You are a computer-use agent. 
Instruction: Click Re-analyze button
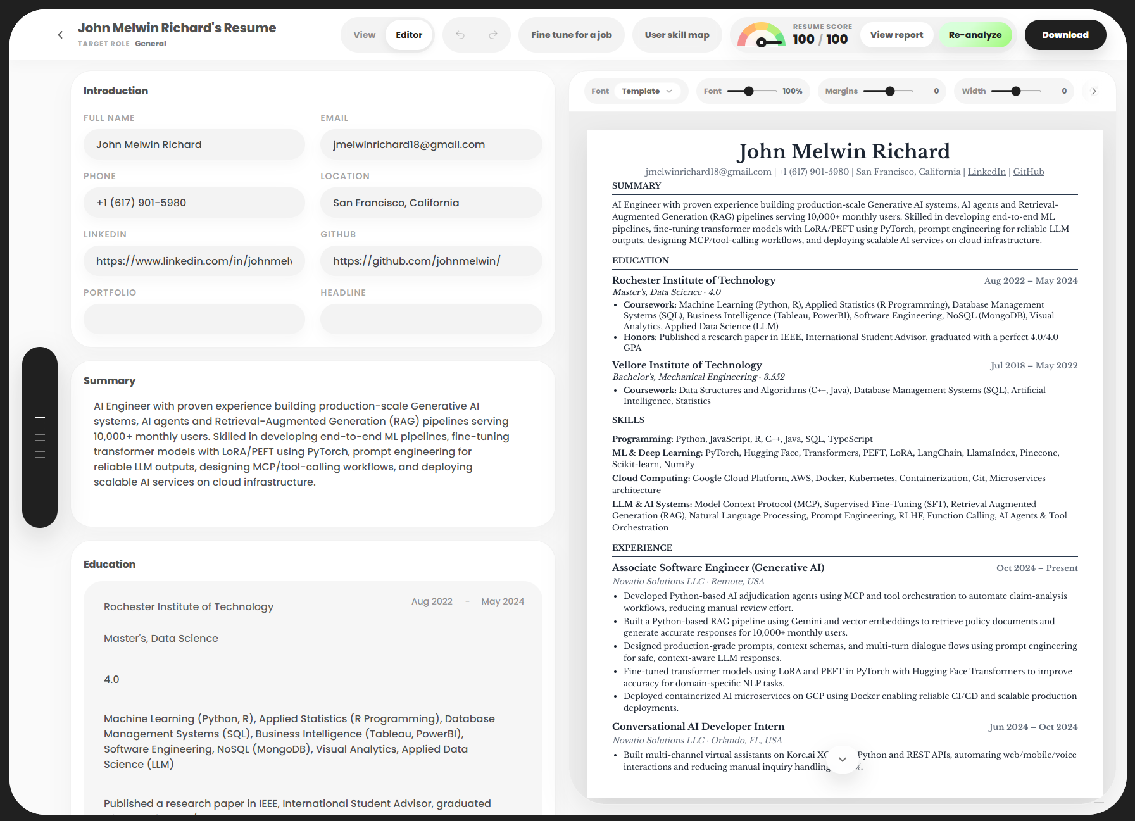[975, 35]
